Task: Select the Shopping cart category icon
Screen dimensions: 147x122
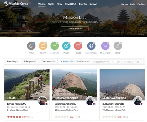Action: point(105,46)
